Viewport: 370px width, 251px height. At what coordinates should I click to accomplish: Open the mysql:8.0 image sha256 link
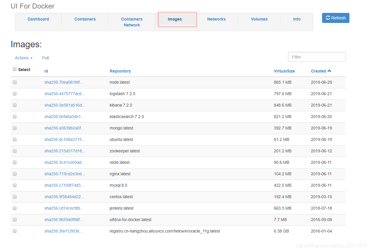pos(64,185)
